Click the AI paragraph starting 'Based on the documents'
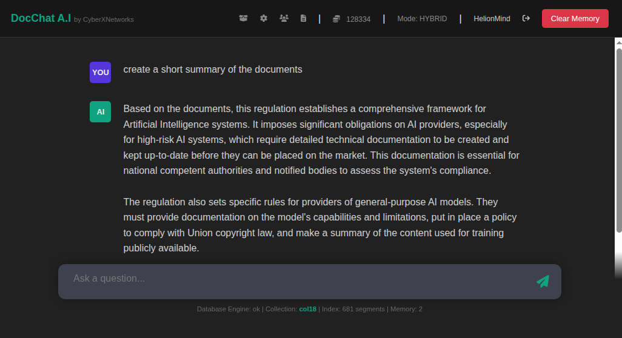This screenshot has width=622, height=338. pos(321,139)
